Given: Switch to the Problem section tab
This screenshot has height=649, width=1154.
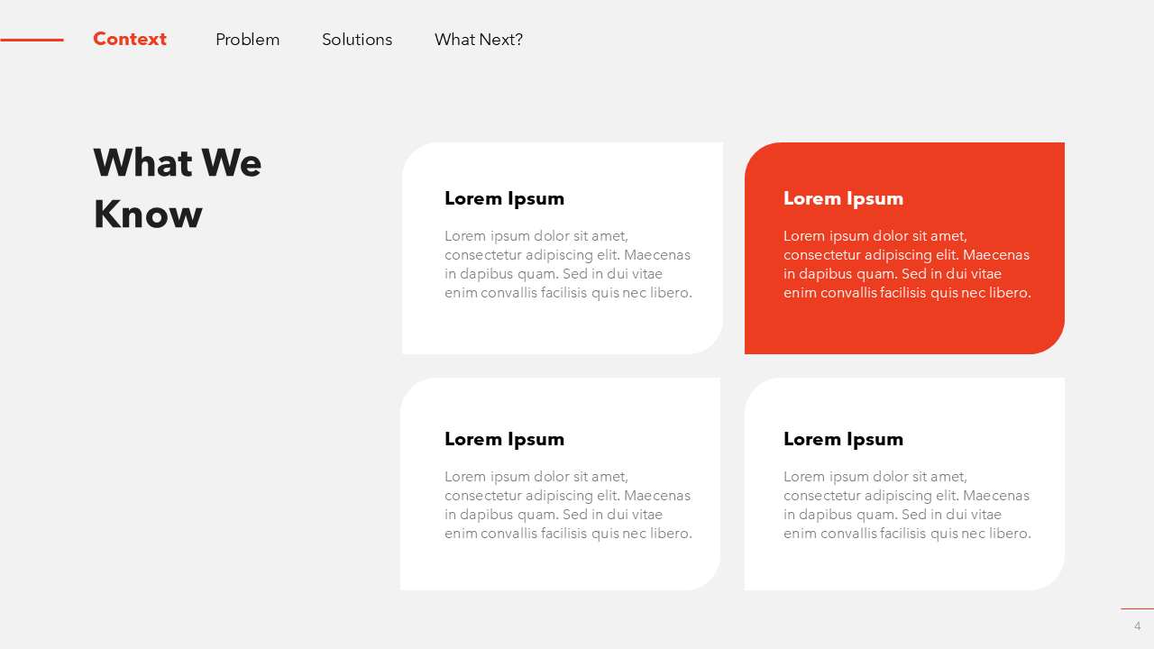Looking at the screenshot, I should (x=247, y=40).
